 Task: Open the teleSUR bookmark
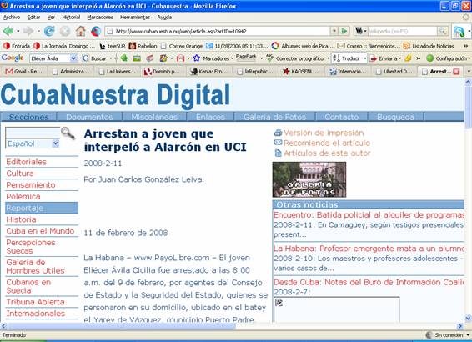113,46
